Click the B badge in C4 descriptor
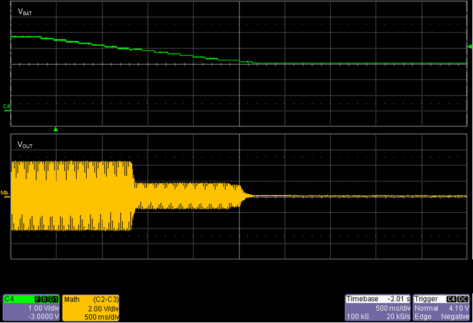This screenshot has height=323, width=473. click(45, 299)
